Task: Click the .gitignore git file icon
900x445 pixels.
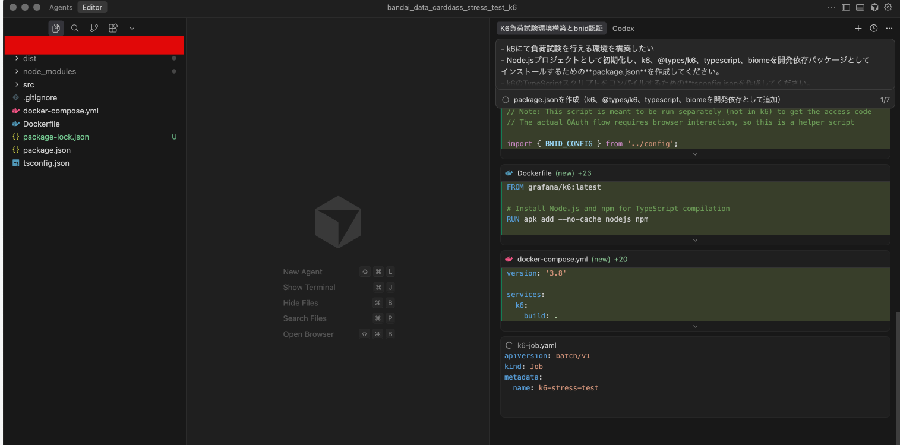Action: pyautogui.click(x=16, y=97)
